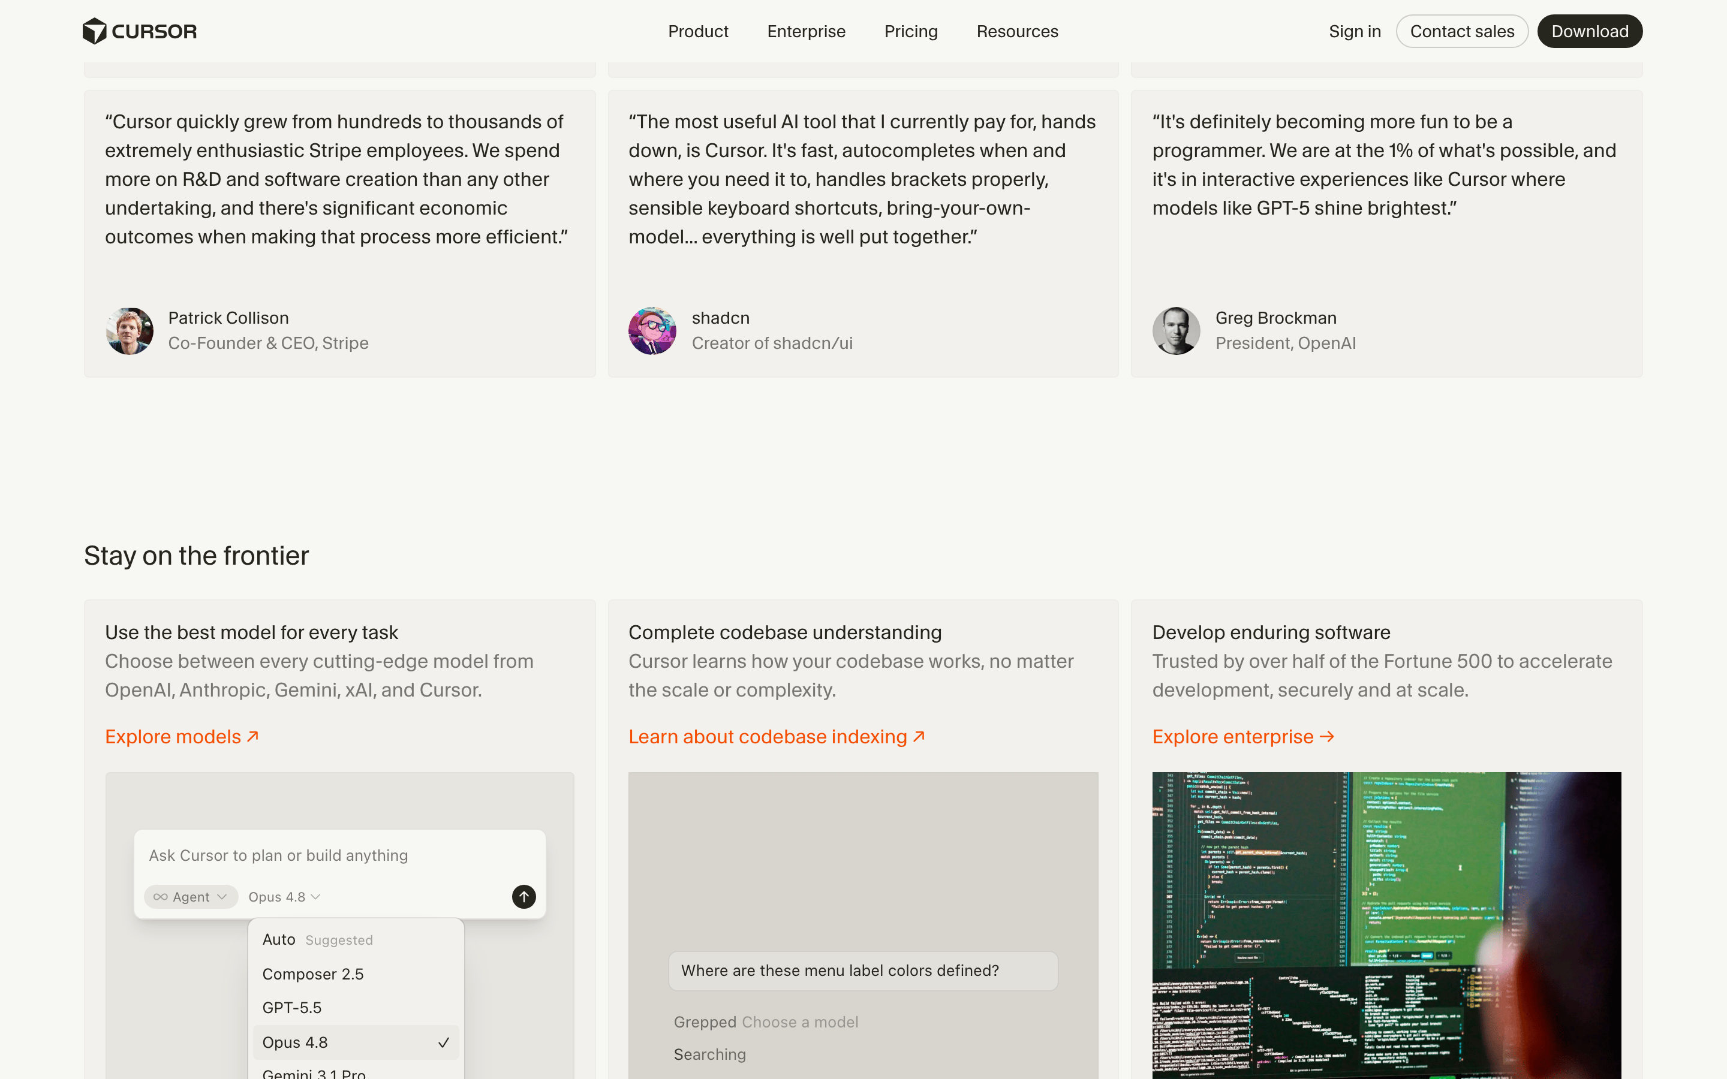Image resolution: width=1727 pixels, height=1079 pixels.
Task: Select checked Opus 4.8 list option
Action: pyautogui.click(x=356, y=1042)
